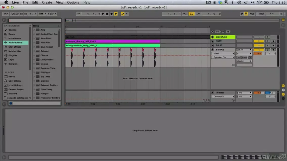Screen dimensions: 287x161
Task: Expand the Auto Filter folder
Action: click(x=34, y=38)
